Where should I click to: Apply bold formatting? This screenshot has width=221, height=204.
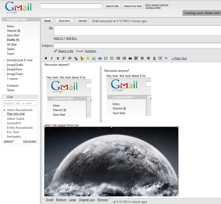pyautogui.click(x=46, y=58)
